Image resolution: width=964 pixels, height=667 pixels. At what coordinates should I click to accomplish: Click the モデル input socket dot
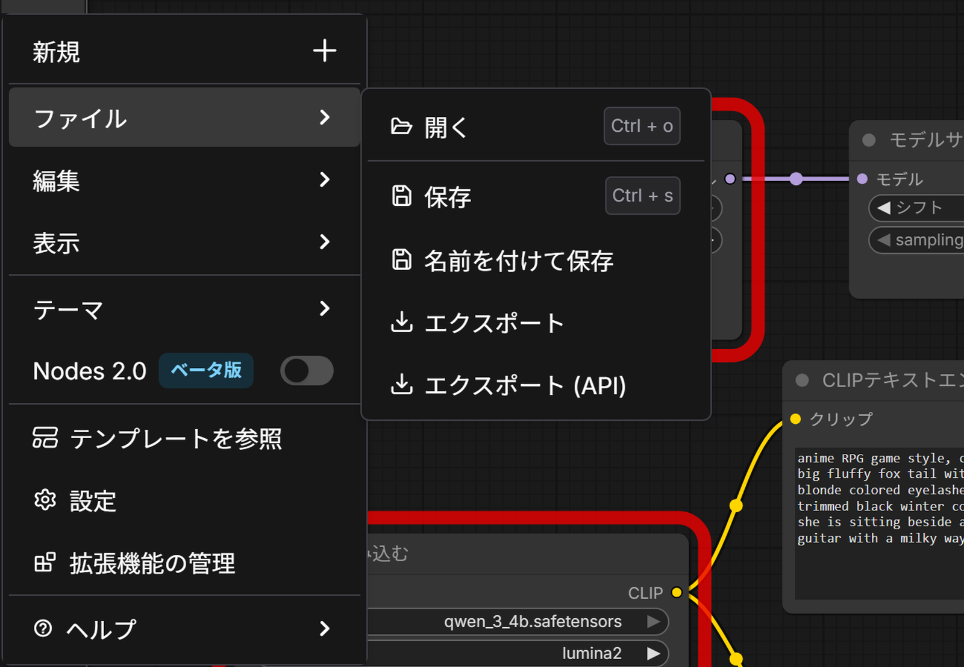(x=862, y=179)
